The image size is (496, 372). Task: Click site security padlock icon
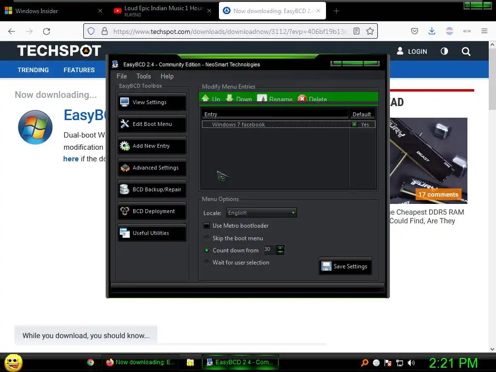click(x=105, y=31)
